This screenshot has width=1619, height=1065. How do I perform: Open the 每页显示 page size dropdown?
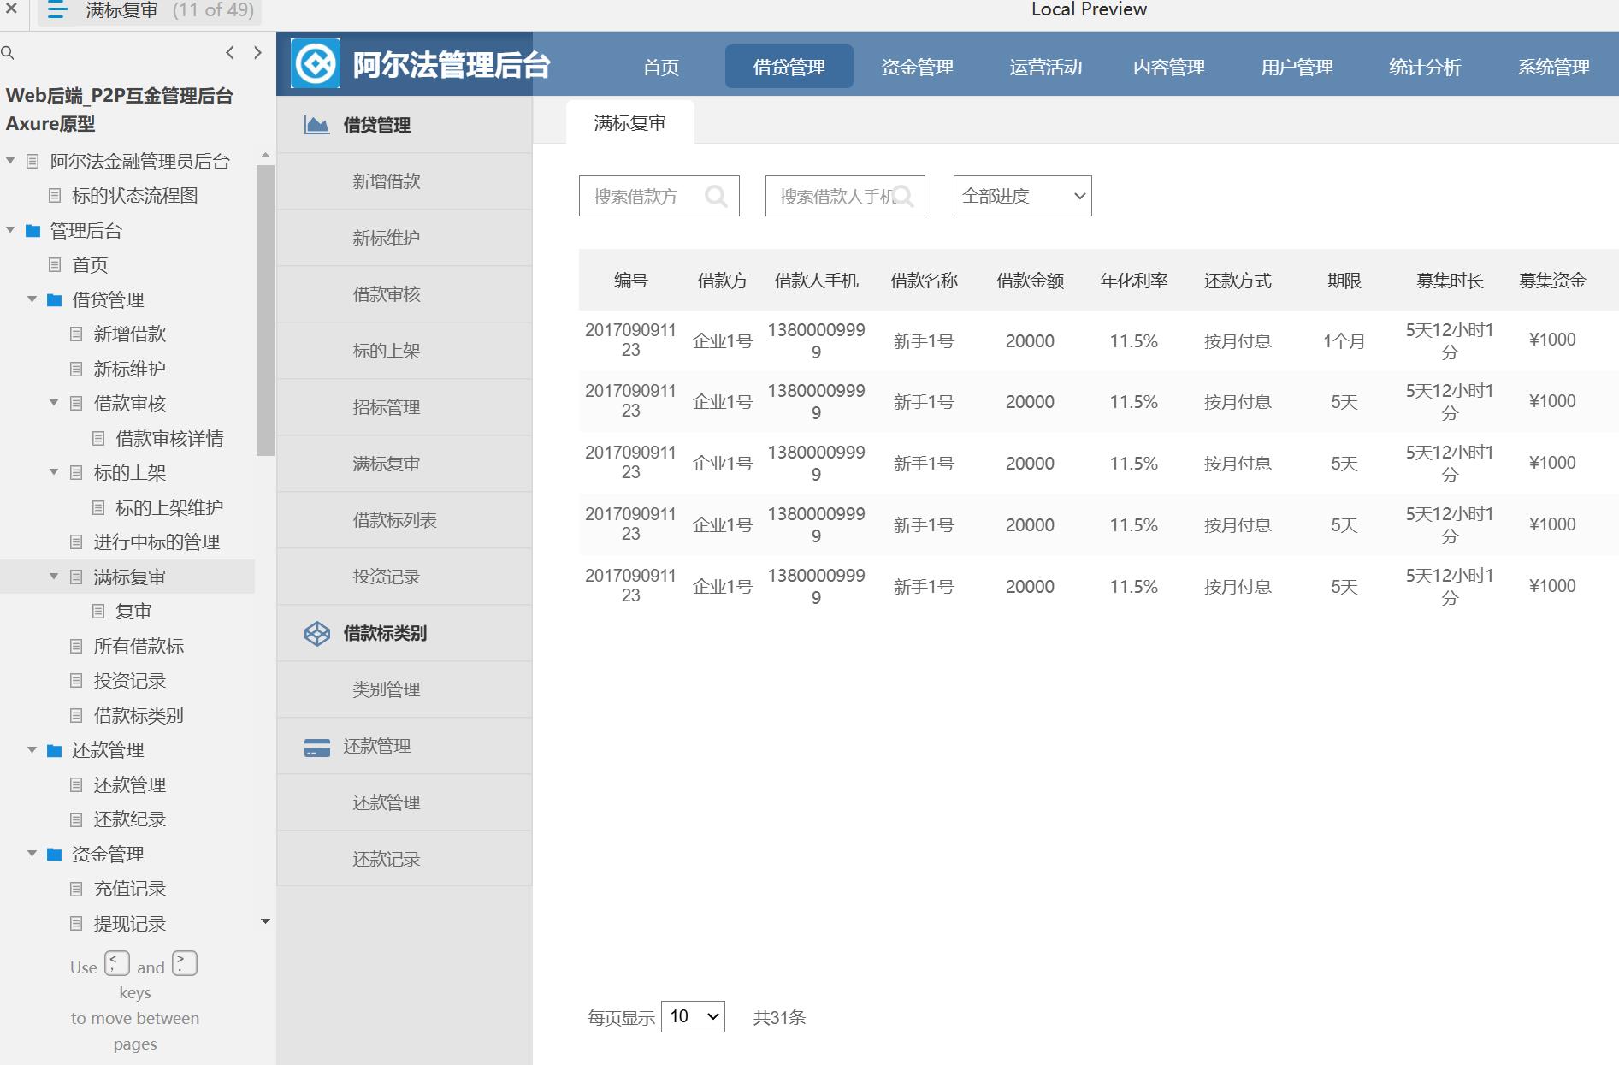(x=693, y=1016)
